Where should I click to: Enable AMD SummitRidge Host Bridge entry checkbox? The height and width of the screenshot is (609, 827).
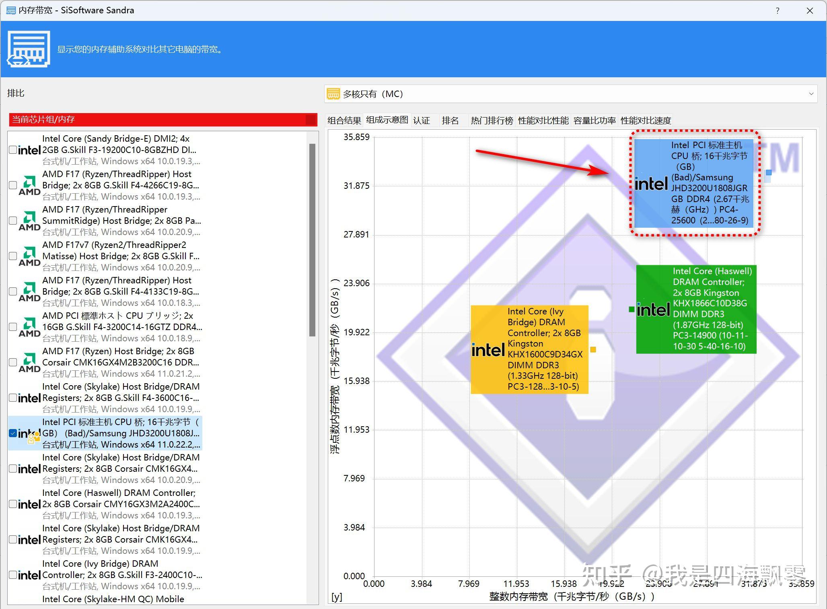pos(13,221)
